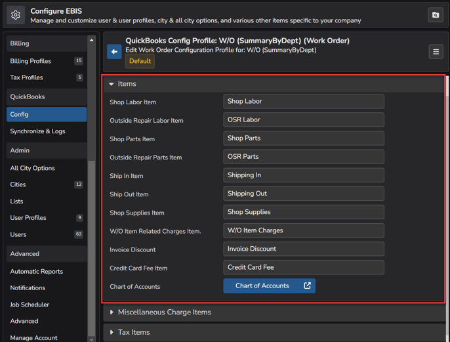This screenshot has height=342, width=450.
Task: Click the settings gear icon in header
Action: (x=16, y=14)
